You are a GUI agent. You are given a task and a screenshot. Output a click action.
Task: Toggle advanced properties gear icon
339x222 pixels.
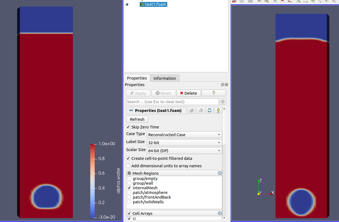[223, 102]
